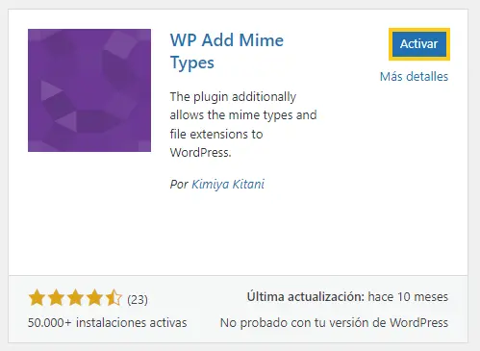480x351 pixels.
Task: Click the Última actualización label
Action: (306, 297)
